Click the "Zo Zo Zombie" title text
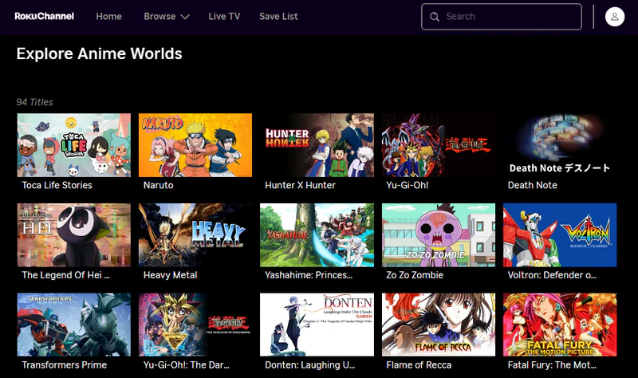The image size is (638, 378). (415, 275)
